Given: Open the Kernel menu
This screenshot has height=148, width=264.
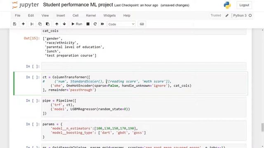Looking at the screenshot, I should click(x=91, y=16).
